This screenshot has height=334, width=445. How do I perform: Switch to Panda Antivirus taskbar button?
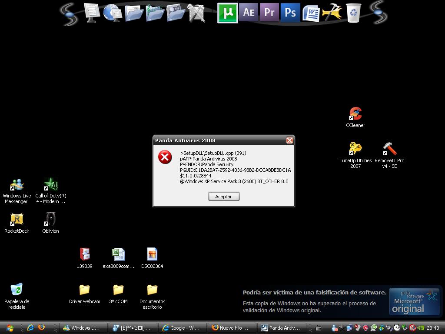click(x=282, y=328)
